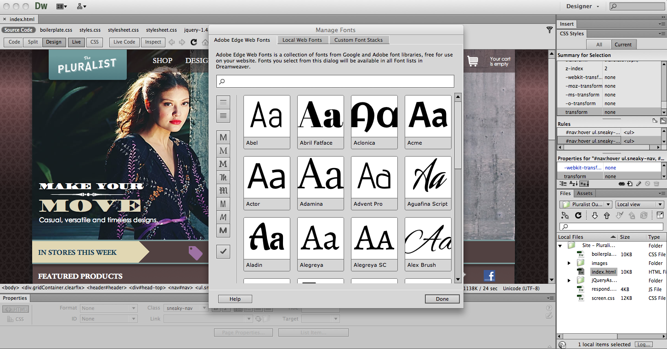
Task: Click the Done button in Manage Fonts
Action: pyautogui.click(x=441, y=298)
